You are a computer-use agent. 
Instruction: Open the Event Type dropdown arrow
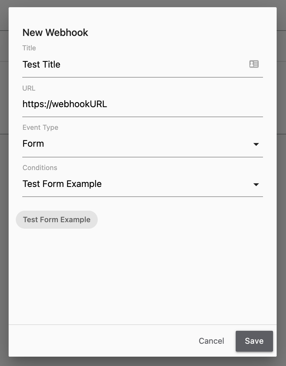[x=256, y=144]
